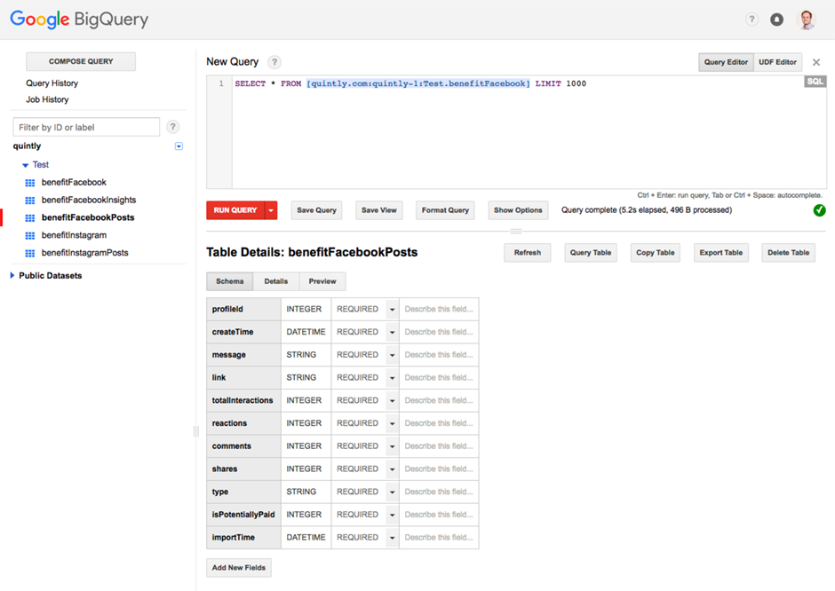This screenshot has width=835, height=591.
Task: Click the horizontal pane splitter handle below Run Query
Action: [516, 232]
